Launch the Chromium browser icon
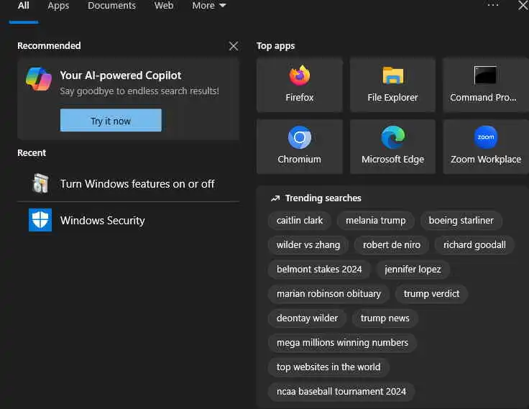Viewport: 529px width, 409px height. [x=299, y=137]
